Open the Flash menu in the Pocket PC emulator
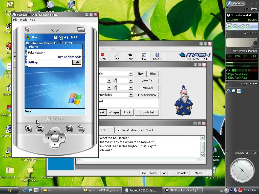 click(24, 20)
